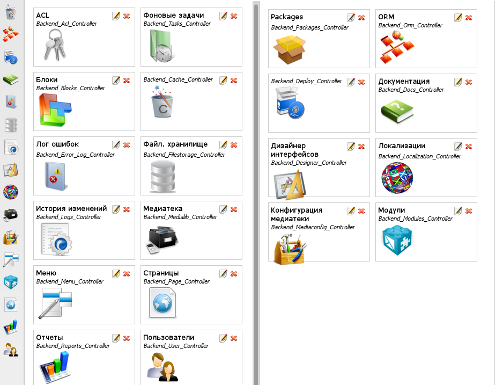
Task: Delete the ACL module card
Action: tap(127, 16)
